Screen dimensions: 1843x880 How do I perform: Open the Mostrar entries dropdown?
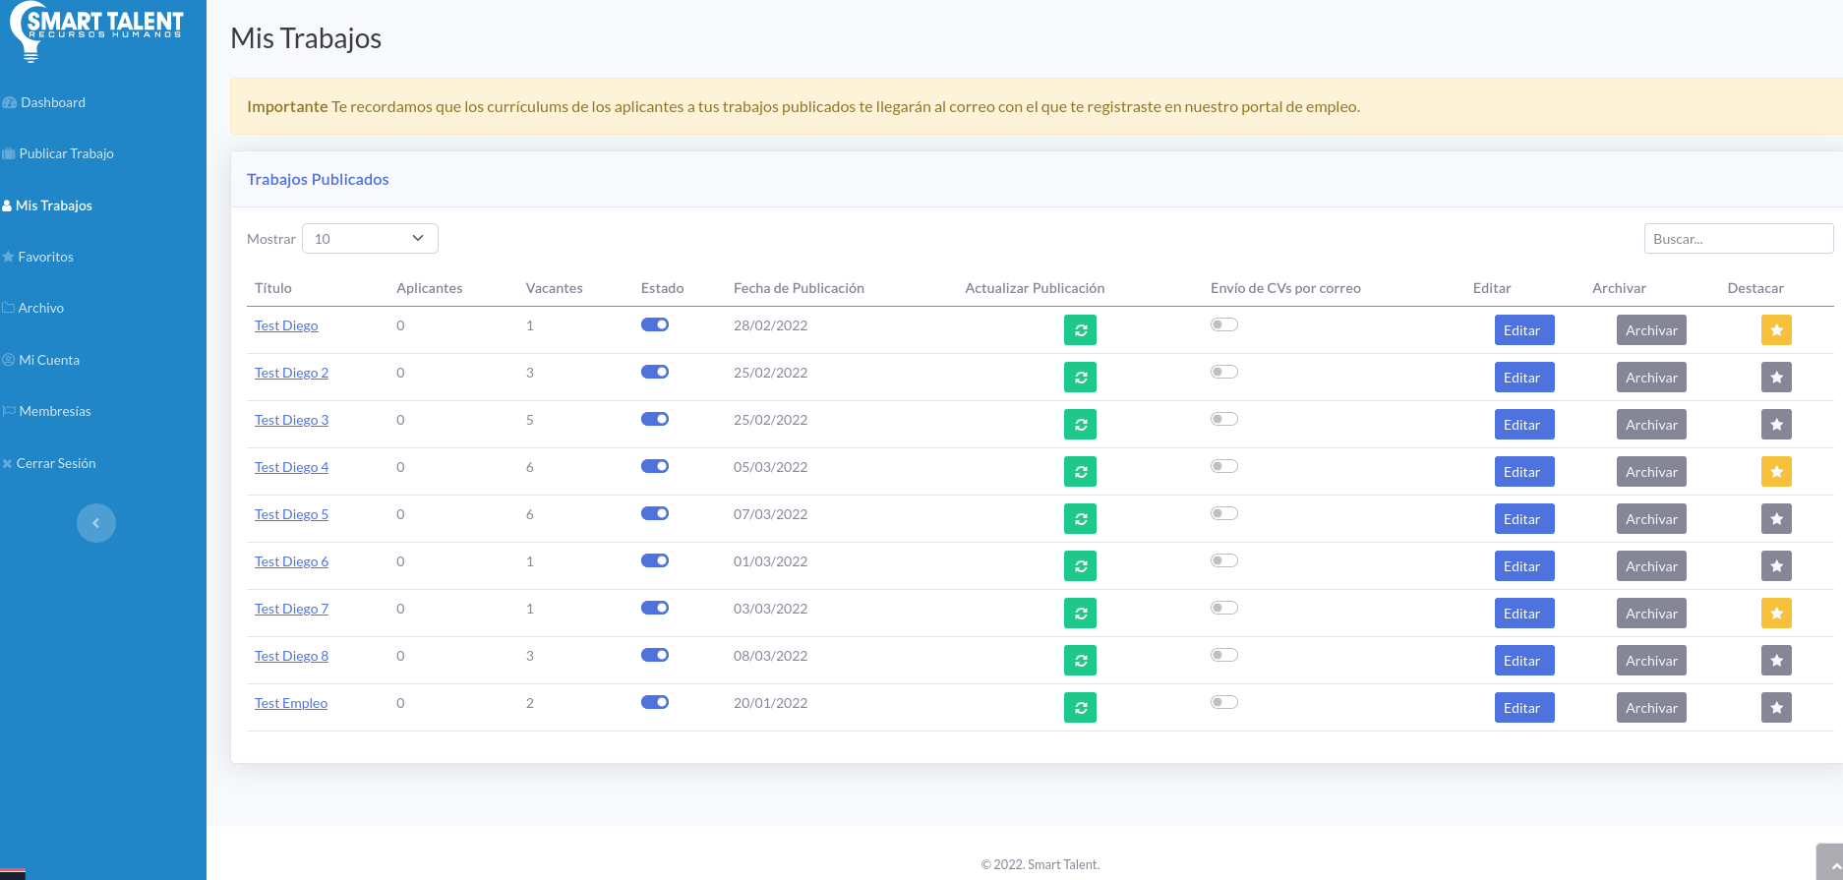370,239
